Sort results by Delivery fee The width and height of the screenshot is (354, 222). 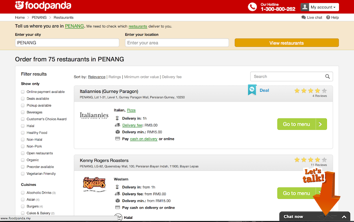click(171, 77)
